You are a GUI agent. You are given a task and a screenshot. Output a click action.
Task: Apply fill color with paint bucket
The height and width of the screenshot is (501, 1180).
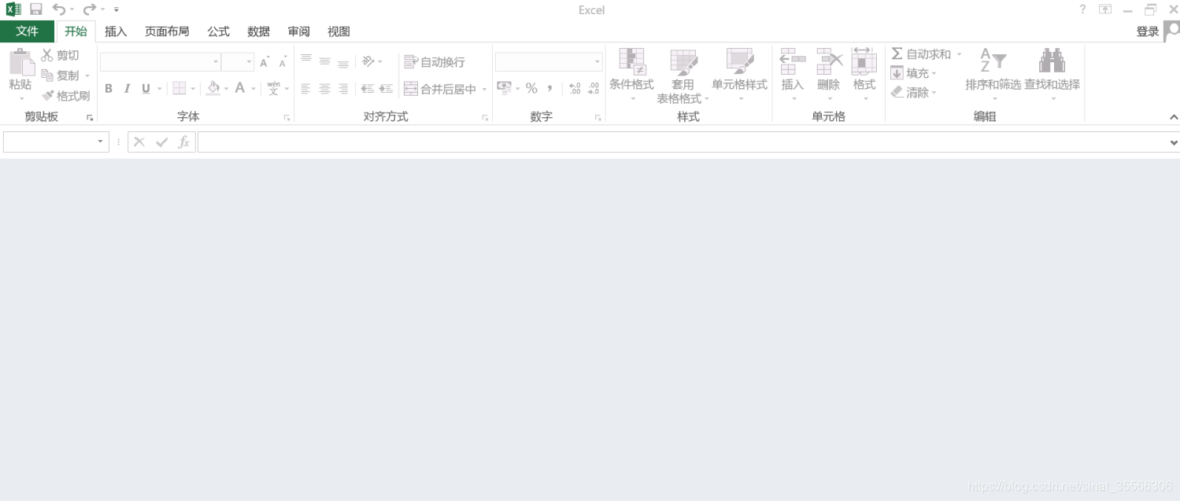pyautogui.click(x=213, y=89)
